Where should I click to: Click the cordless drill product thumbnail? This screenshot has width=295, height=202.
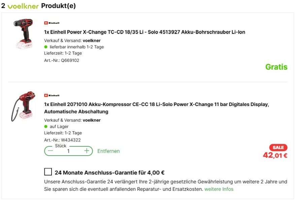point(23,34)
